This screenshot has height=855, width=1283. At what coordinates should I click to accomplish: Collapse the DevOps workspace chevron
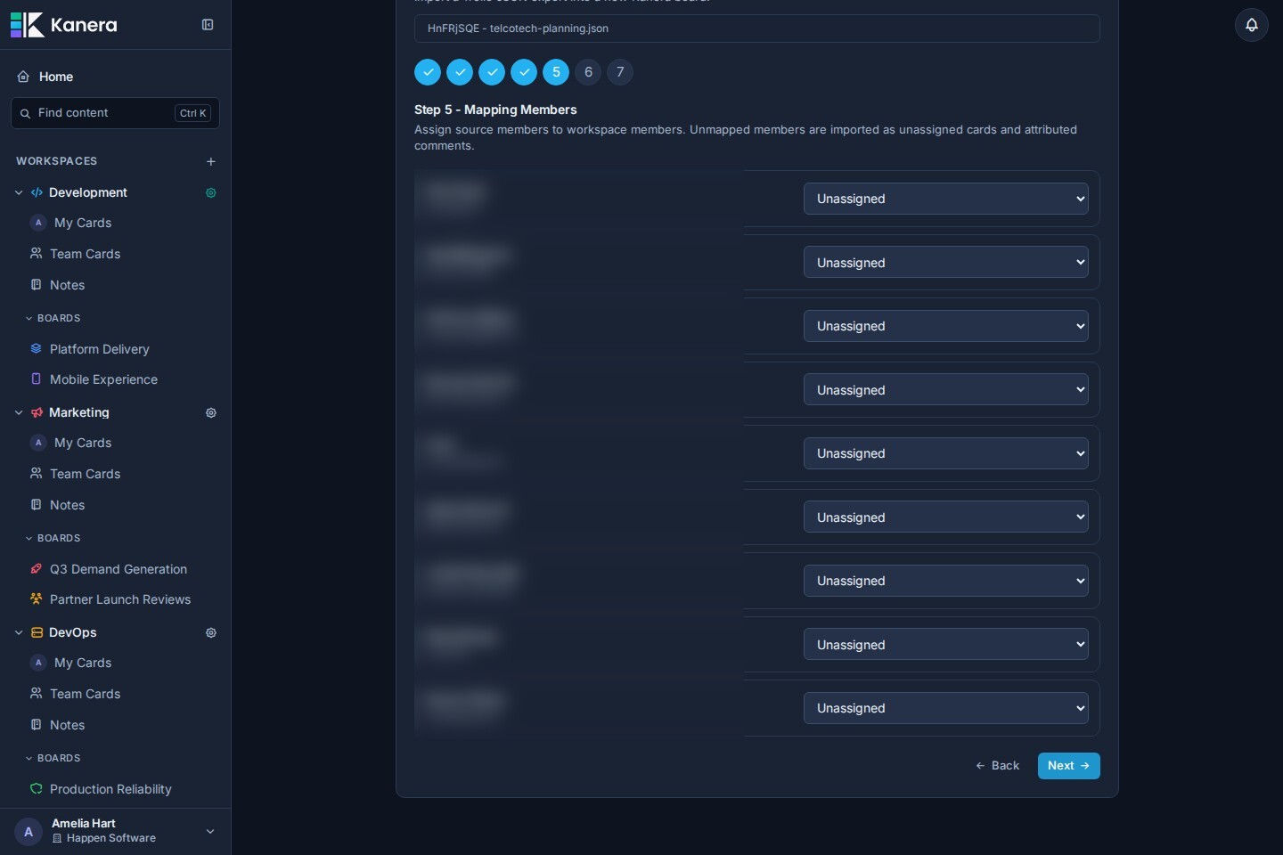click(x=19, y=632)
